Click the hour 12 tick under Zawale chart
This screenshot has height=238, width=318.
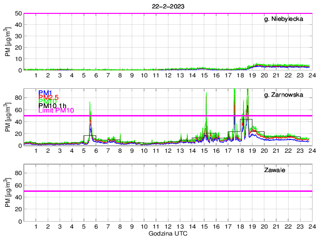(167, 226)
